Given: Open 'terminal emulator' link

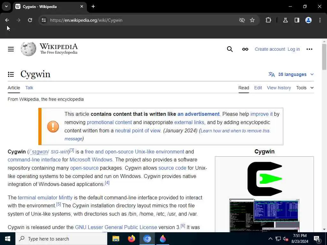Looking at the screenshot, I should 38,197.
